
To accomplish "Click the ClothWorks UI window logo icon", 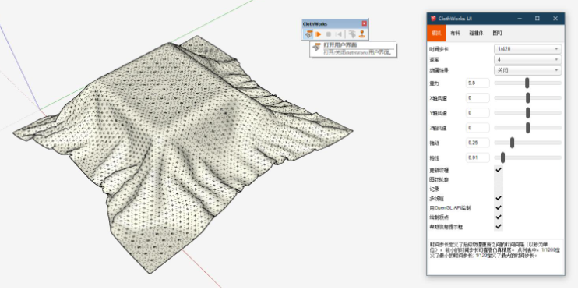I will pos(433,19).
